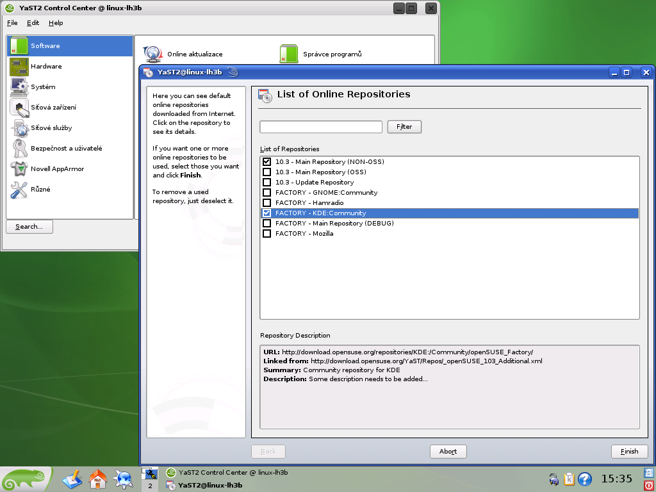Viewport: 656px width, 492px height.
Task: Open the SUSE chameleon start menu
Action: tap(25, 479)
